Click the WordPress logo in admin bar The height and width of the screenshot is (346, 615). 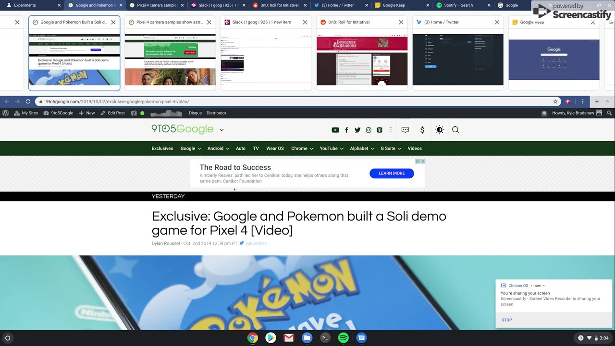tap(5, 113)
